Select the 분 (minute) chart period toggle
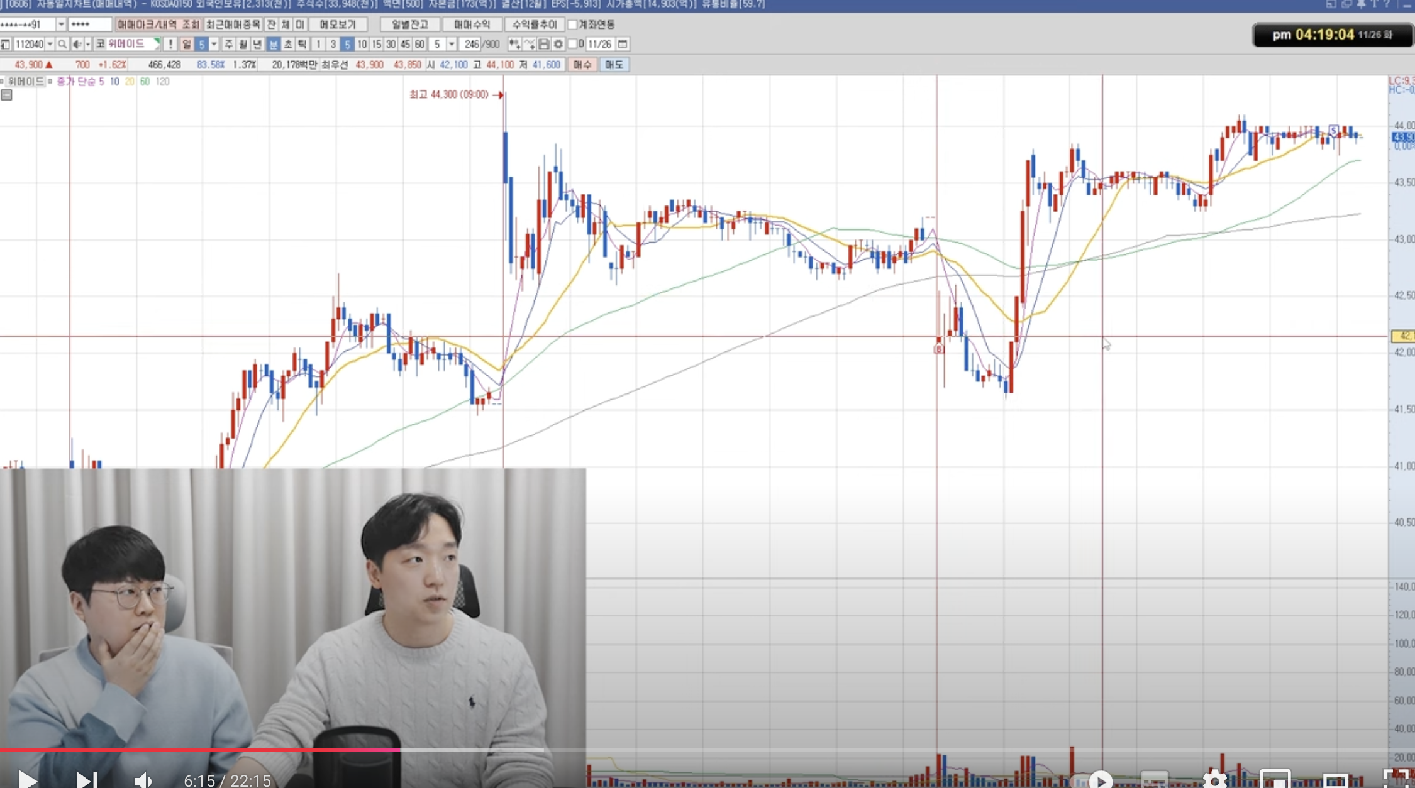Image resolution: width=1415 pixels, height=788 pixels. coord(273,44)
